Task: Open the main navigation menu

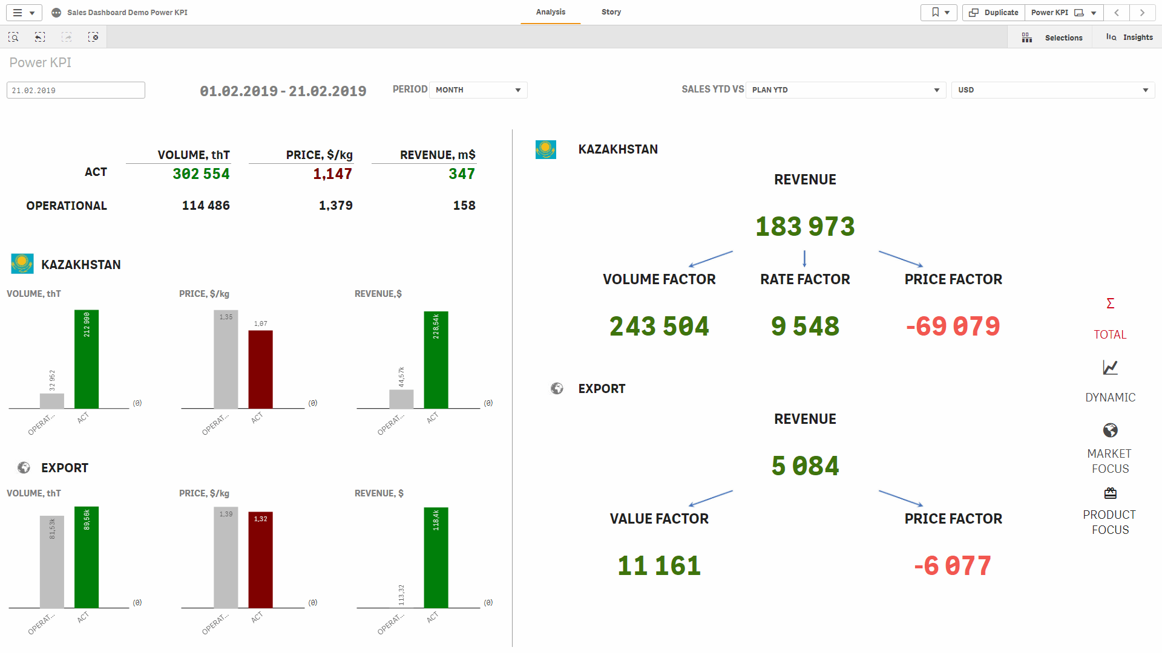Action: [24, 12]
